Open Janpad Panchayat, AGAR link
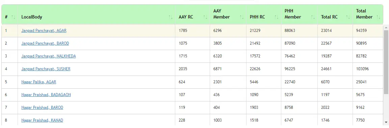Screen dimensions: 389x128 (x=44, y=31)
